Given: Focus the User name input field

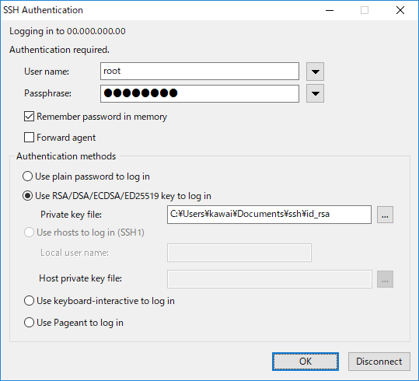Looking at the screenshot, I should (x=200, y=71).
